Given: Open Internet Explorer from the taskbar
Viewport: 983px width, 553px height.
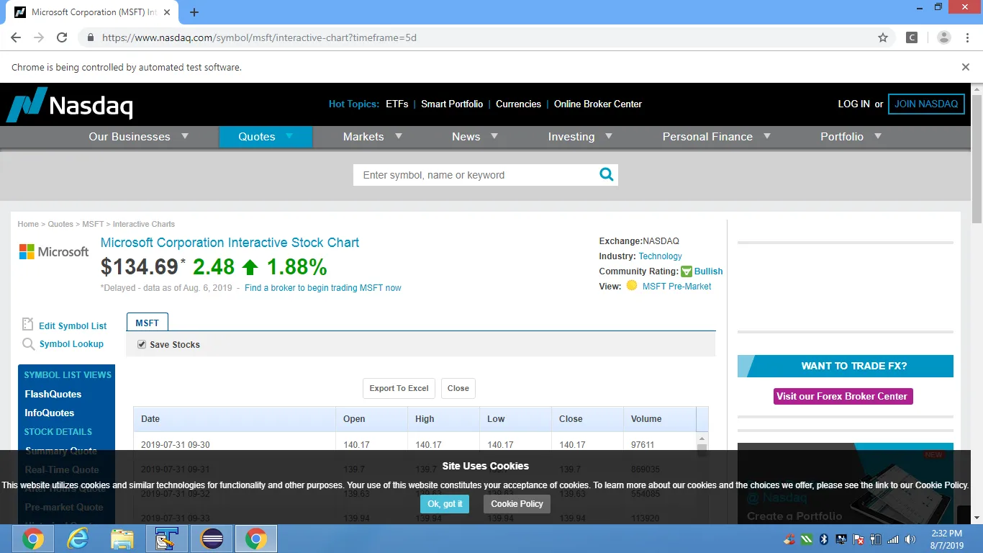Looking at the screenshot, I should click(77, 539).
